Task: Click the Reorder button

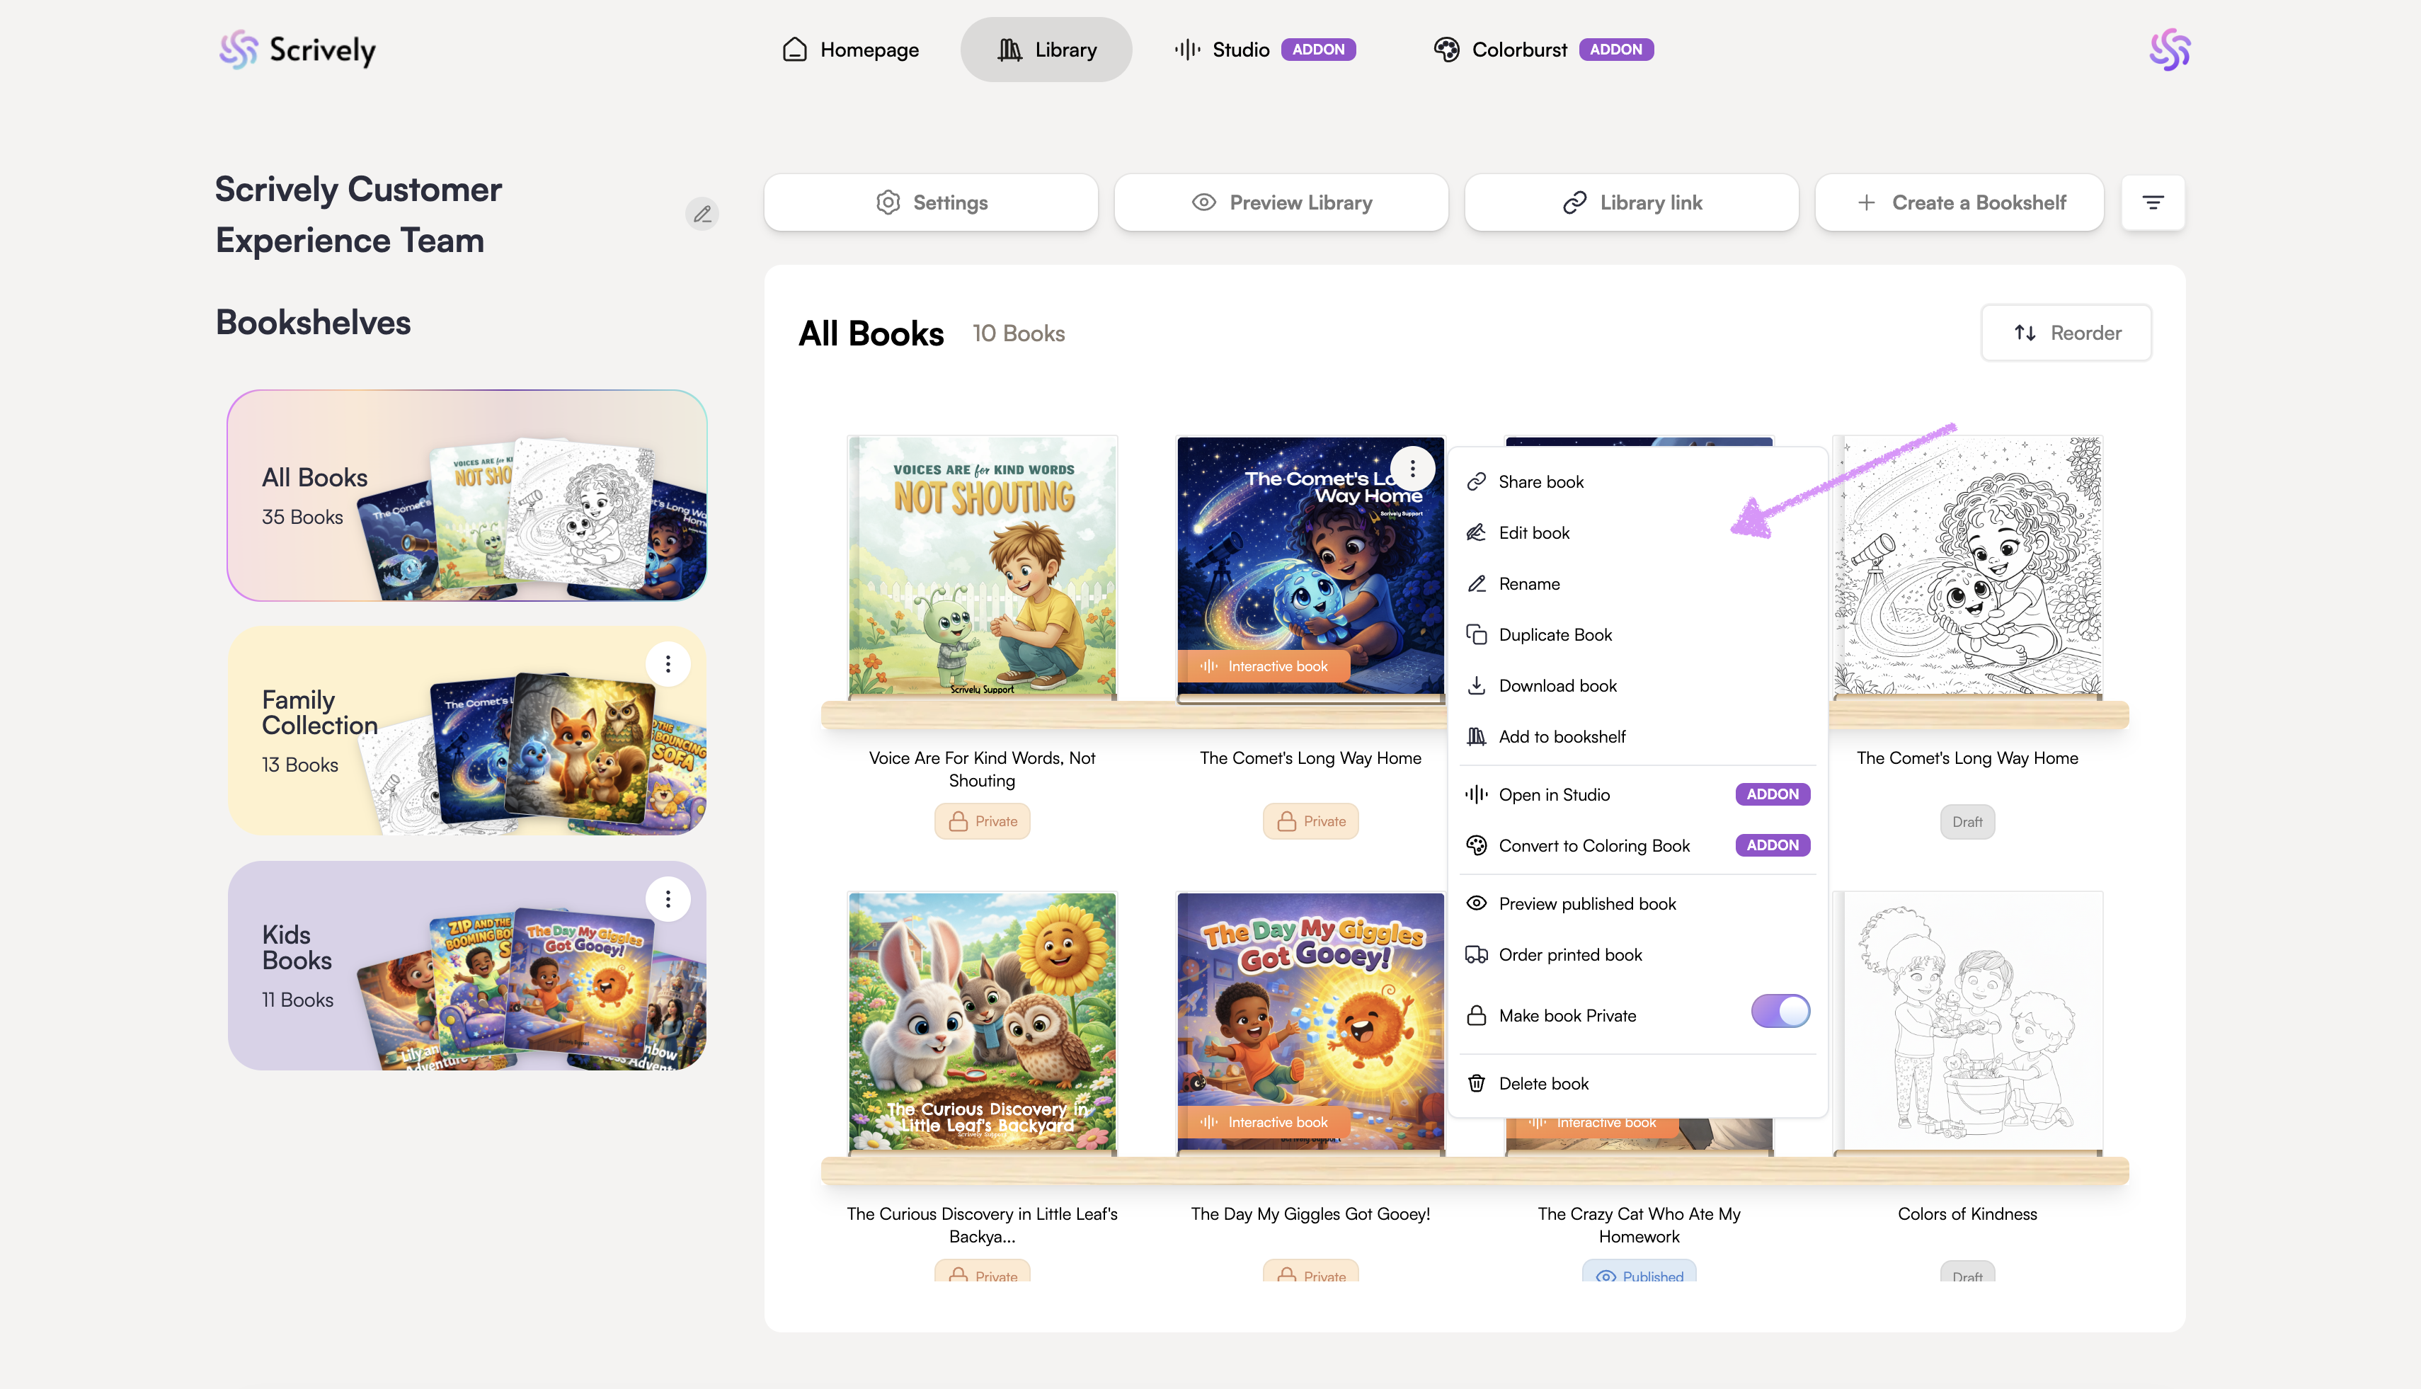Action: (2066, 333)
